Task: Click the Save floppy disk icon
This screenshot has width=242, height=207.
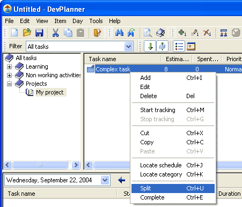Action: click(39, 33)
